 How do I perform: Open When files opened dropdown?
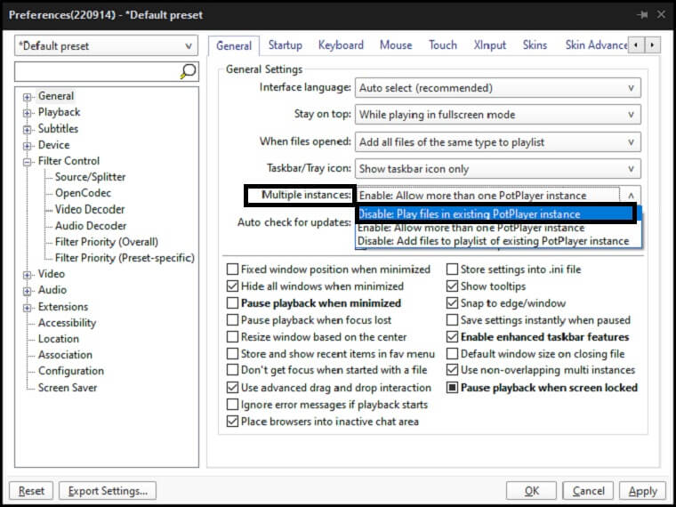(497, 142)
